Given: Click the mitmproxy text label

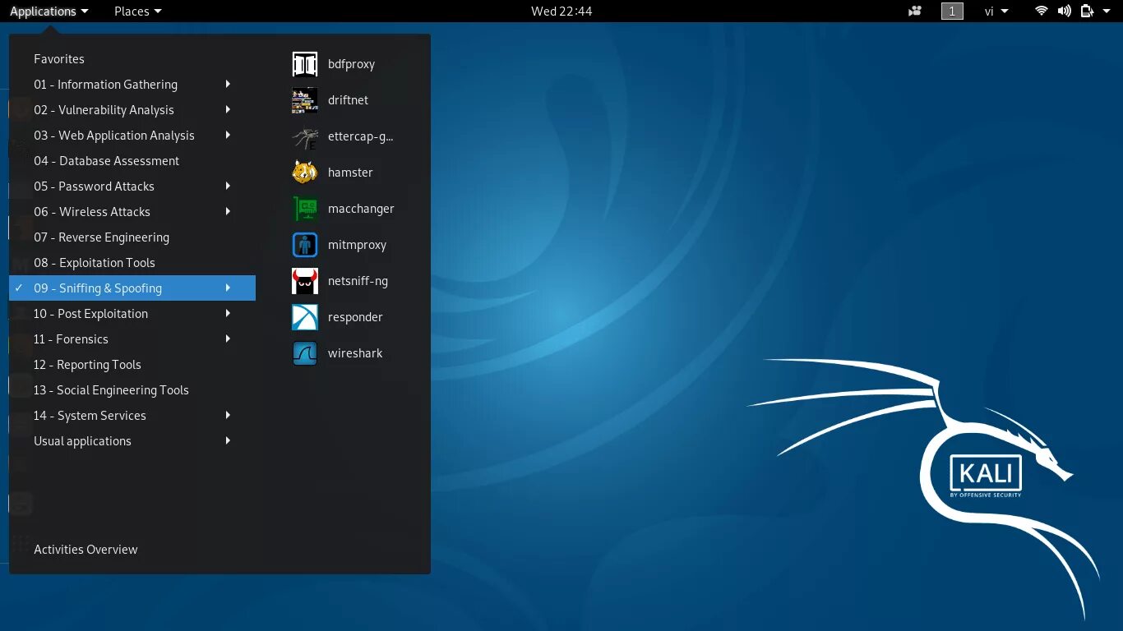Looking at the screenshot, I should point(357,245).
